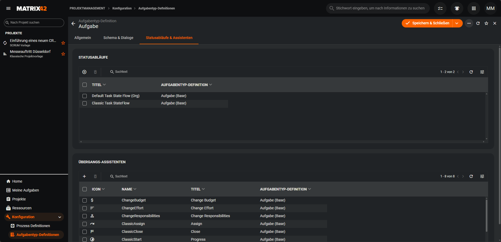Collapse the Konfiguration menu section
501x242 pixels.
tap(60, 217)
